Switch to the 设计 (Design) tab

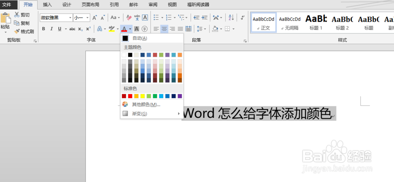click(67, 4)
